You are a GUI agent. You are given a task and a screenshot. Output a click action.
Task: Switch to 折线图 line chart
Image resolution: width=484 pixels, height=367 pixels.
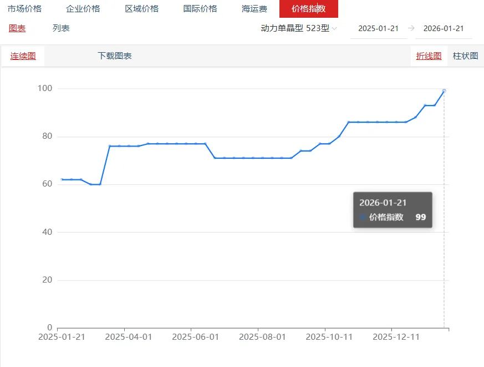429,56
